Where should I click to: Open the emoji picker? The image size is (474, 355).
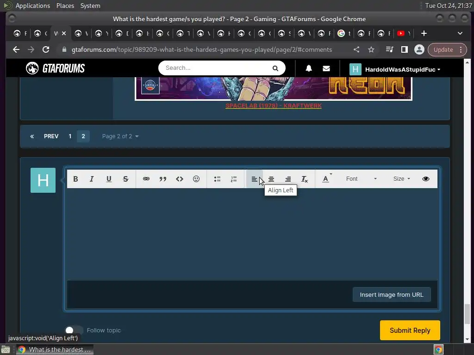tap(196, 179)
